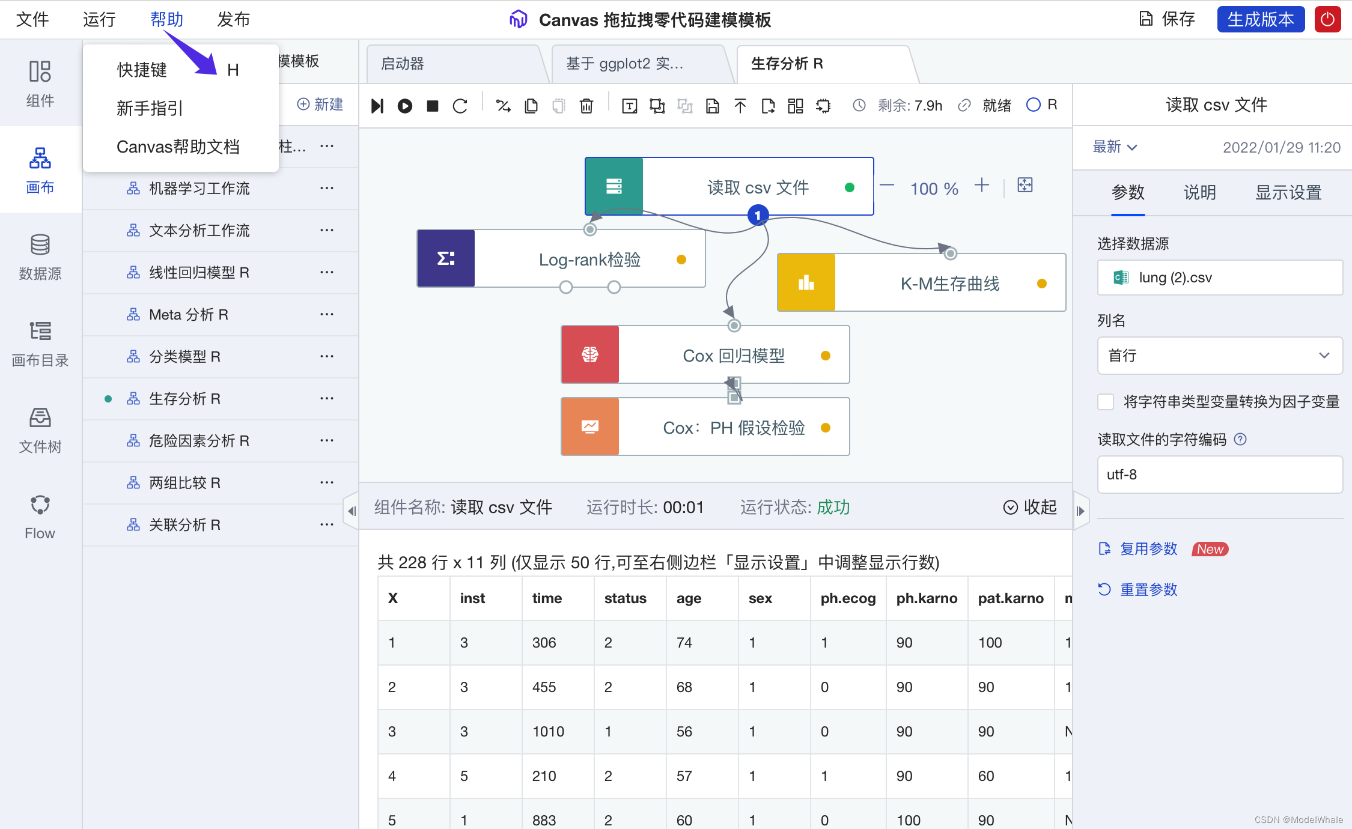Switch to the 显示设置 tab
This screenshot has height=829, width=1352.
coord(1288,193)
